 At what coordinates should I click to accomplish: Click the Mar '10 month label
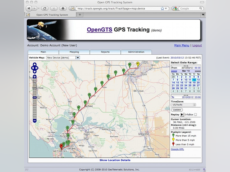(186, 71)
